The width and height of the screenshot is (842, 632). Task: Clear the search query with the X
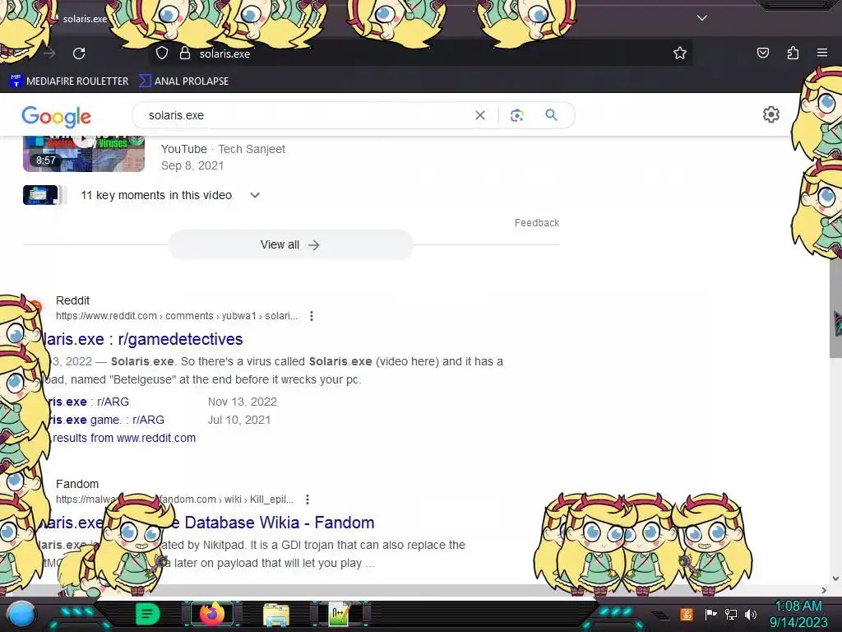pos(480,115)
